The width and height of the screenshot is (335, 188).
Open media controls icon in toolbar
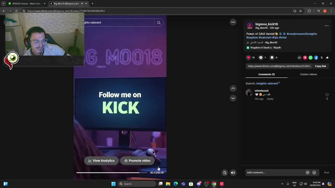pos(319,11)
